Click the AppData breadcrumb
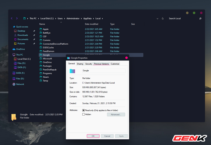The width and height of the screenshot is (211, 145). 87,18
